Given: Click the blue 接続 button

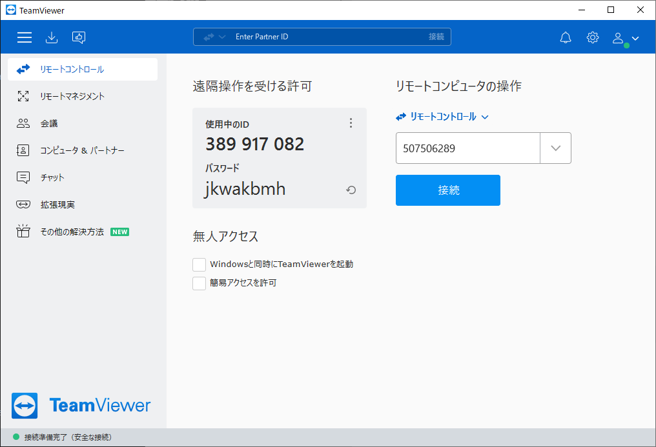Looking at the screenshot, I should [448, 190].
